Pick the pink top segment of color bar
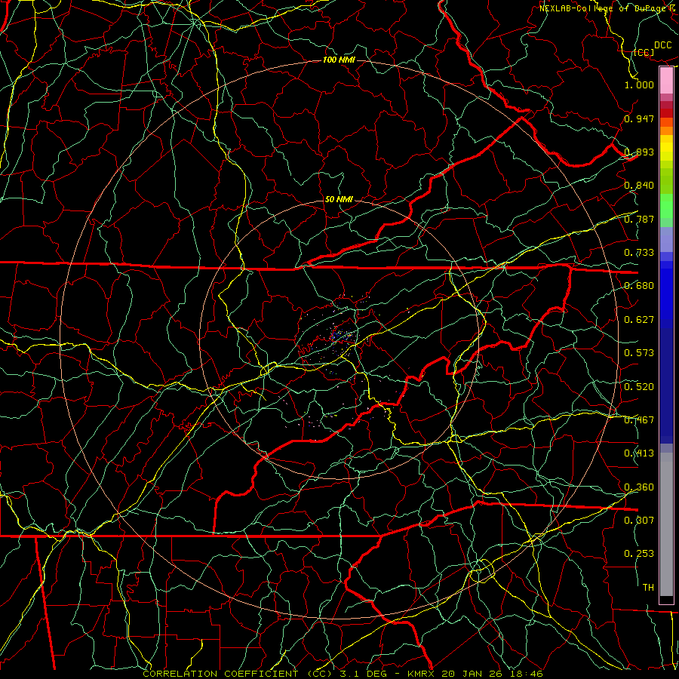Viewport: 679px width, 679px height. [x=666, y=81]
